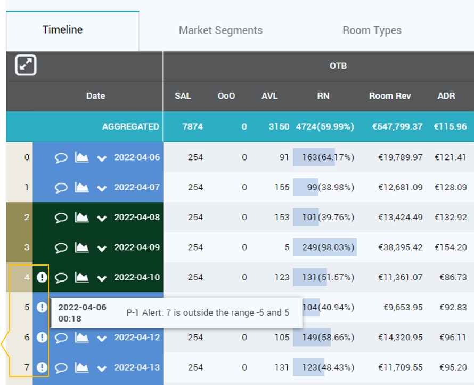Expand the 2022-04-06 row chevron
The width and height of the screenshot is (474, 385).
coord(102,158)
